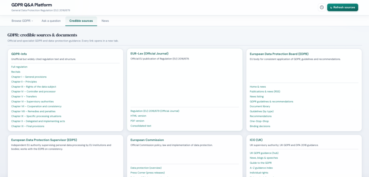This screenshot has width=369, height=177.
Task: Open EDPB Publications & news (RSS) link
Action: [265, 92]
